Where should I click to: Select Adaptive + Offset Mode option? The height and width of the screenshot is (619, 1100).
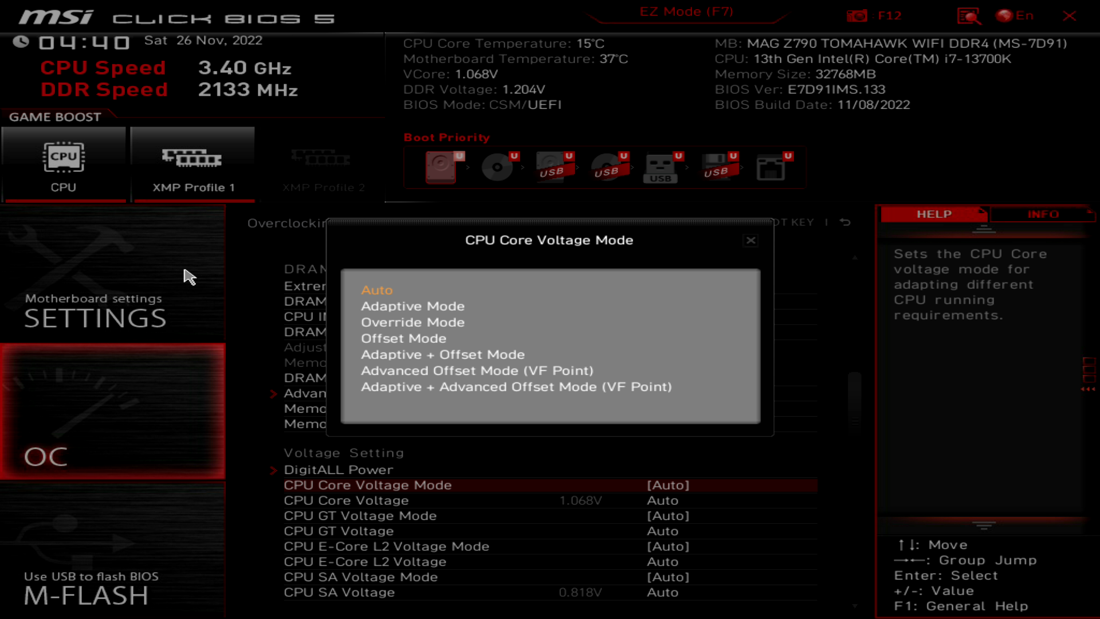(x=443, y=354)
